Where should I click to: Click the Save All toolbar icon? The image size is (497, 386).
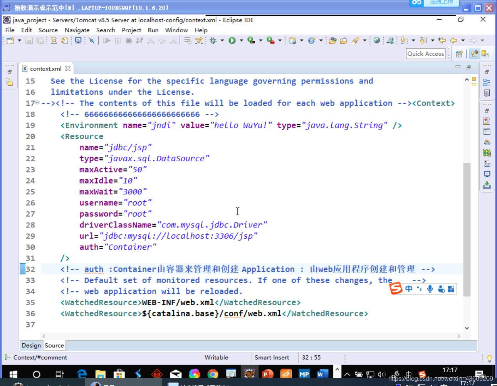(40, 40)
